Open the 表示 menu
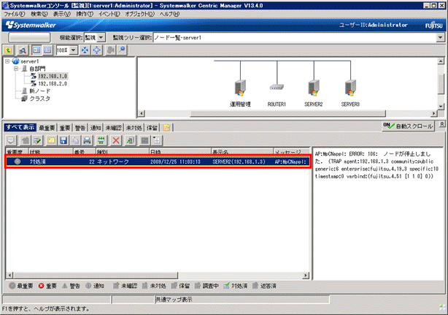The width and height of the screenshot is (448, 315). (62, 14)
